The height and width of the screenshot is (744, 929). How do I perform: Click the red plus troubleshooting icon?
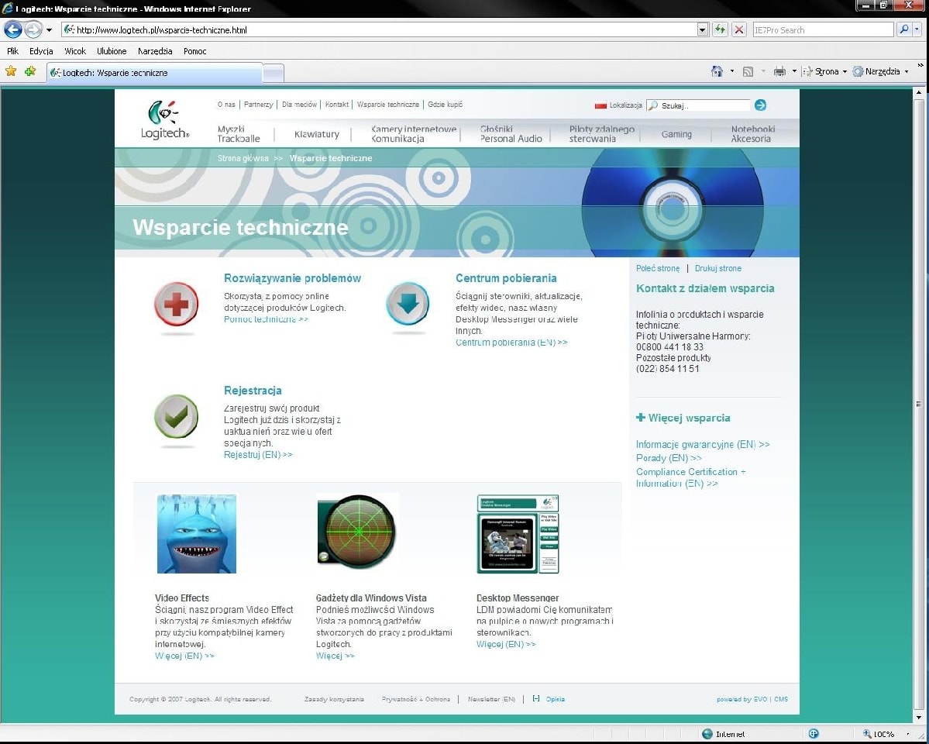(176, 304)
